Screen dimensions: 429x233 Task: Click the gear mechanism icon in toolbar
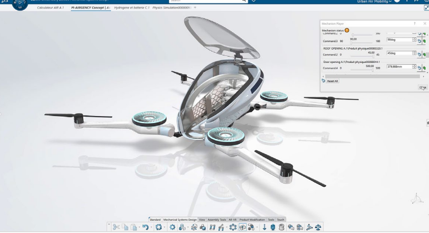172,227
